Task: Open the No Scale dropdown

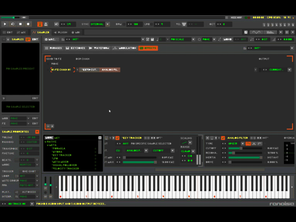Action: click(x=193, y=39)
